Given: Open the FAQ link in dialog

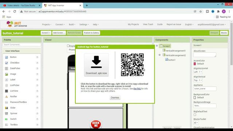Looking at the screenshot, I should (137, 89).
